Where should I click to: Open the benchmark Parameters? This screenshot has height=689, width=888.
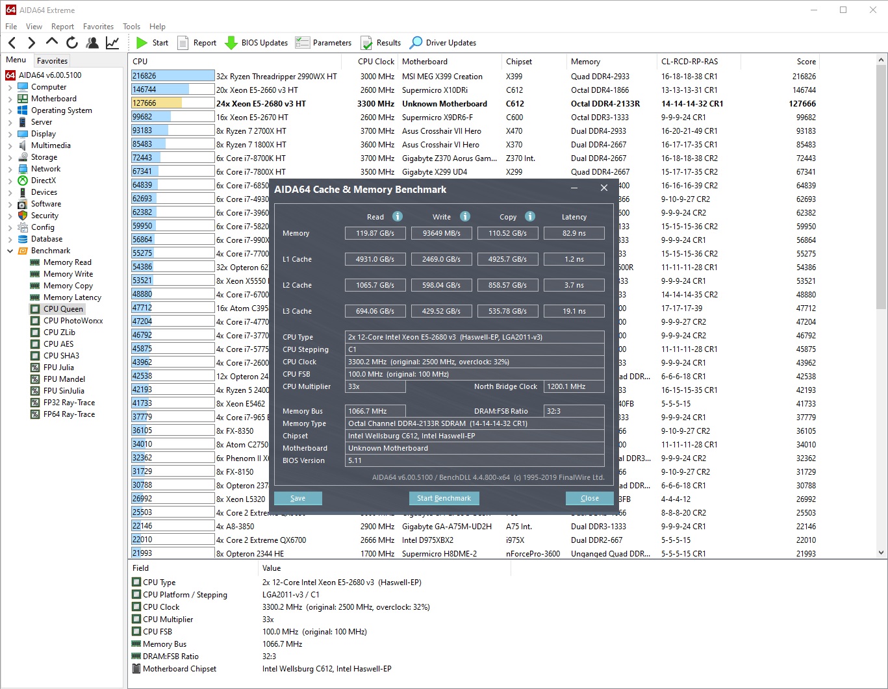pos(323,43)
